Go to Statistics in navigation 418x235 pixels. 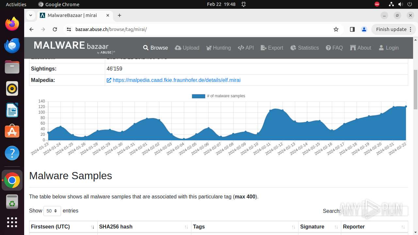304,48
